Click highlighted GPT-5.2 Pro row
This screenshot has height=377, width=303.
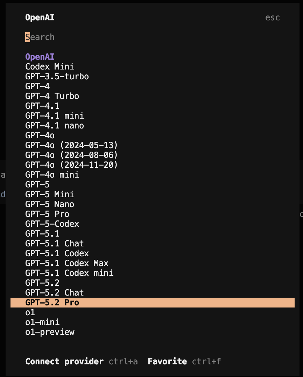[x=153, y=303]
